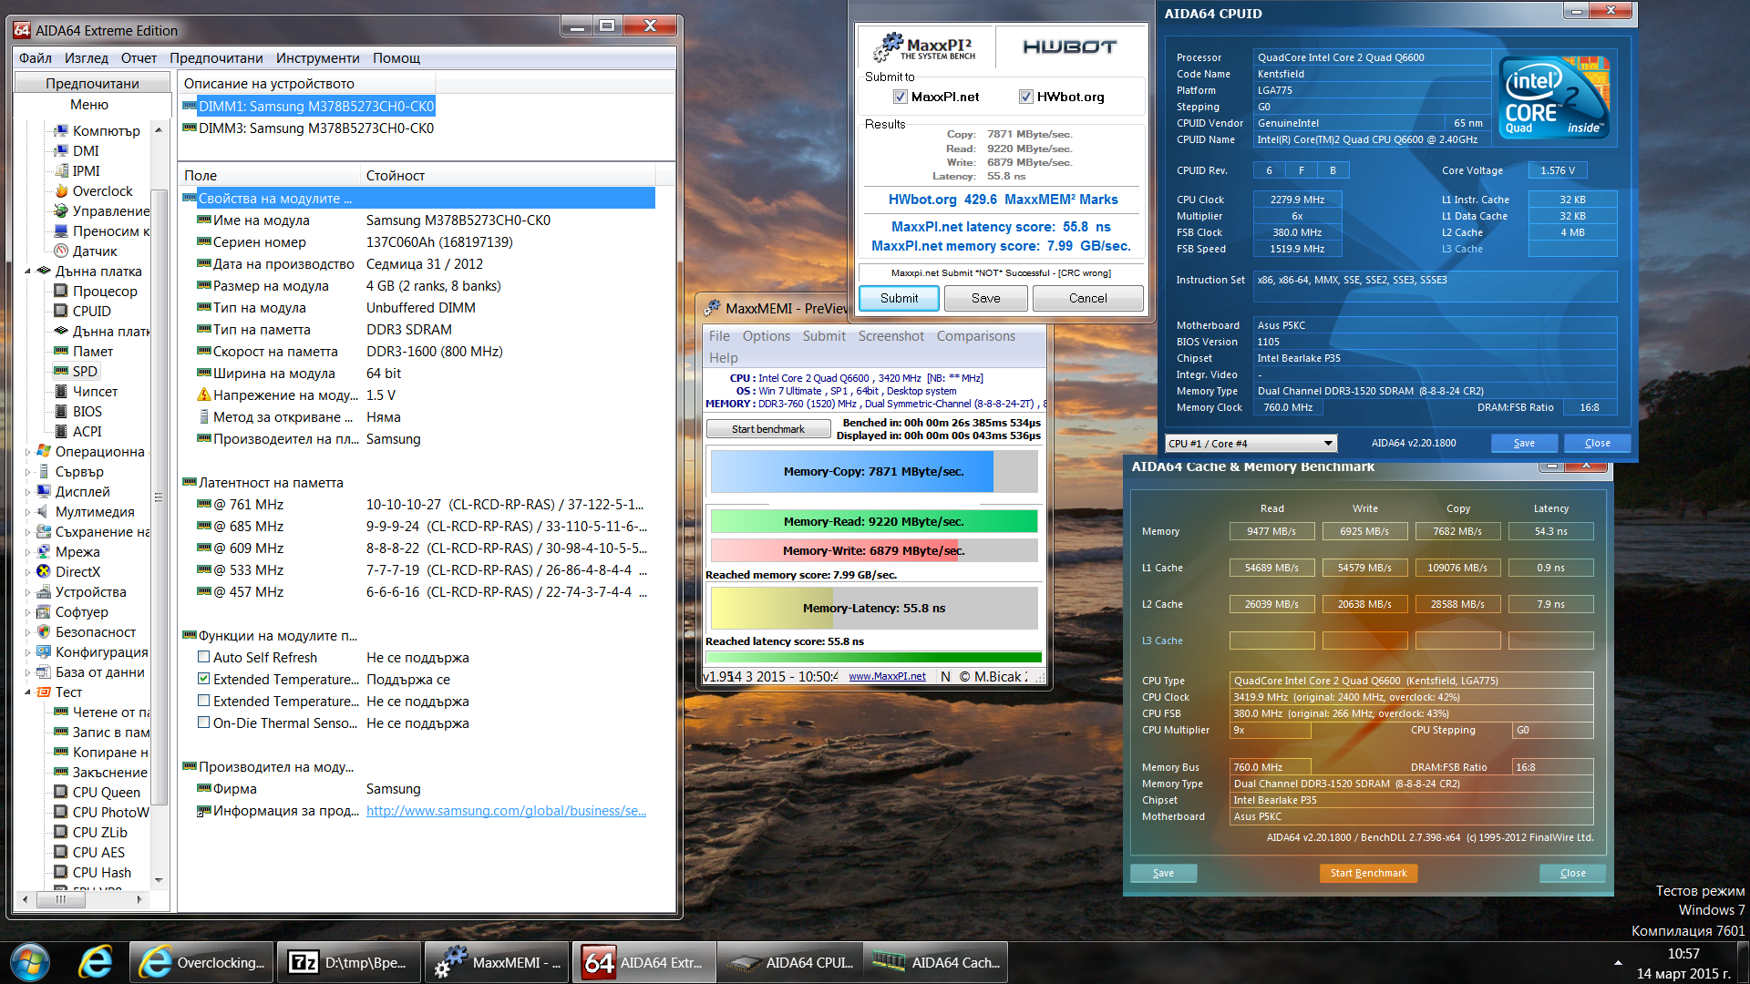
Task: Select the ACPI icon in the tree
Action: tap(61, 432)
